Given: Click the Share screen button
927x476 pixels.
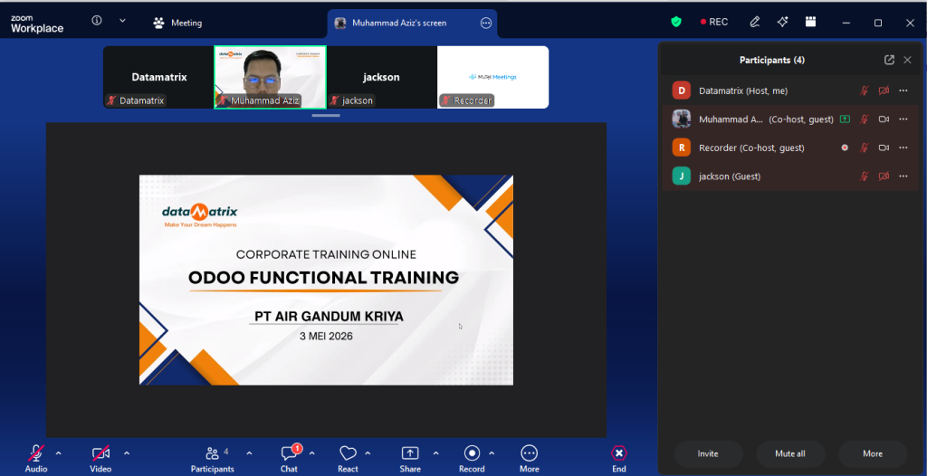Looking at the screenshot, I should 410,460.
